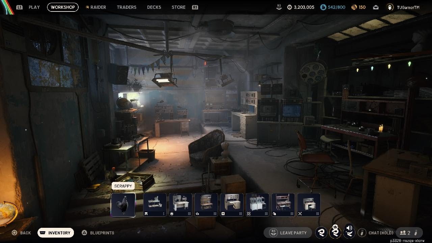Open the BLUEPRINTS button

[98, 233]
